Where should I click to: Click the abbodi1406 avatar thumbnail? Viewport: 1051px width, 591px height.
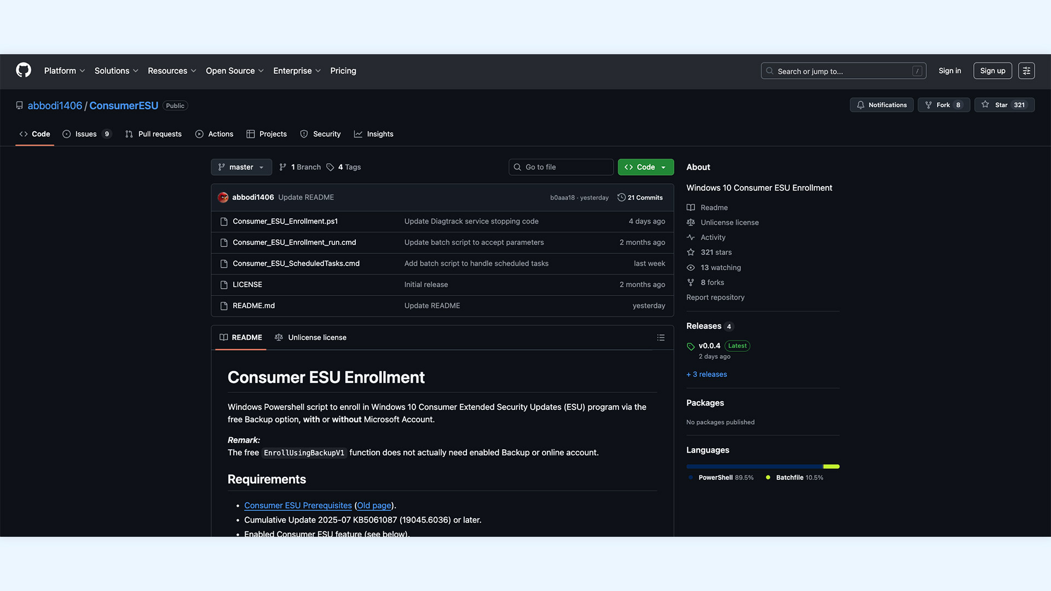pyautogui.click(x=223, y=198)
